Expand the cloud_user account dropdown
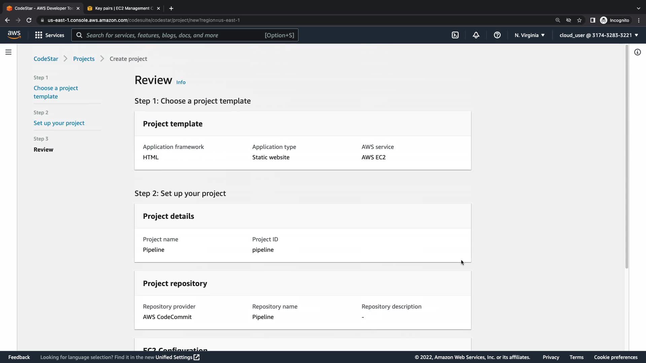This screenshot has height=363, width=646. tap(599, 35)
